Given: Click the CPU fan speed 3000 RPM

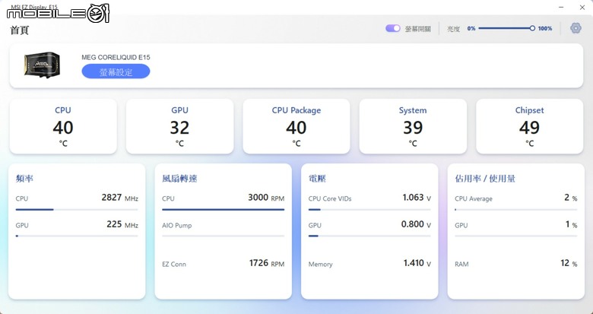Looking at the screenshot, I should click(266, 198).
